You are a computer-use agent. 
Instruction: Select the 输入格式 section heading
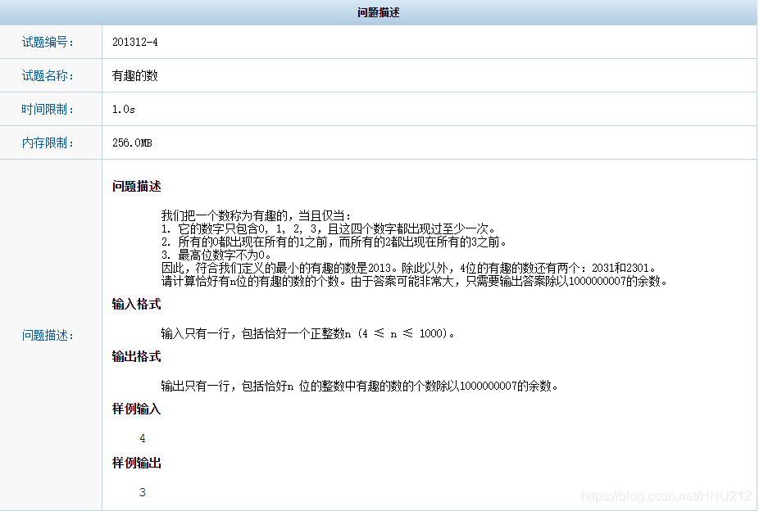(x=139, y=304)
